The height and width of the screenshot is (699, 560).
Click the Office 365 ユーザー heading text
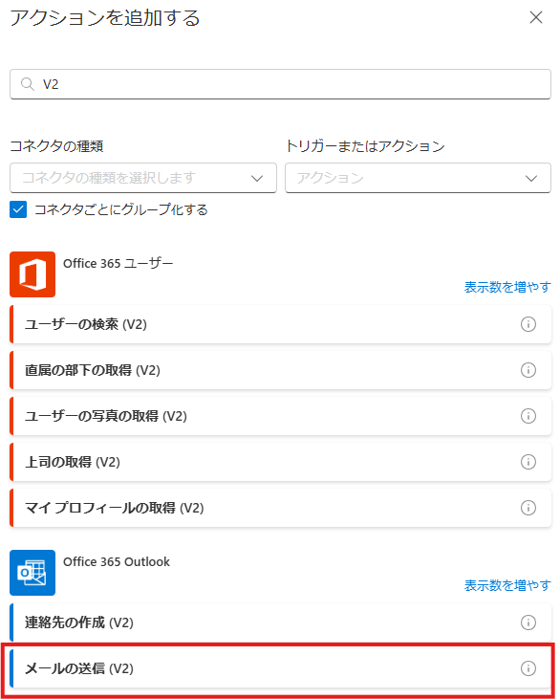[118, 264]
